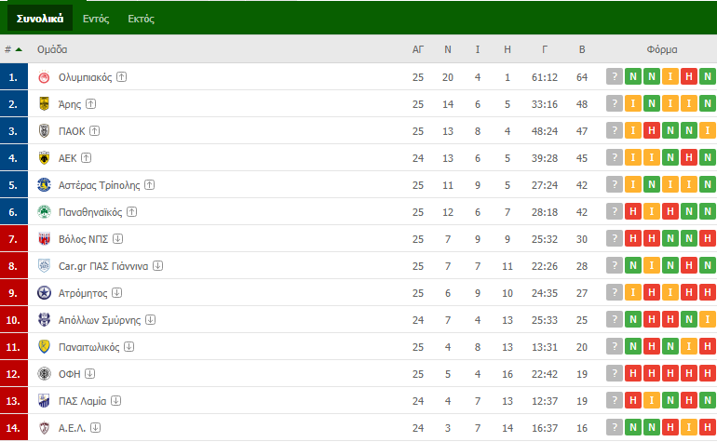Viewport: 717px width, 442px height.
Task: Switch to the Εντός home tab
Action: click(96, 19)
